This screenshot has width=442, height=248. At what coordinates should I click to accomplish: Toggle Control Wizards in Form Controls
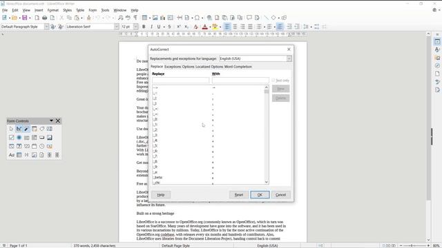(x=26, y=129)
